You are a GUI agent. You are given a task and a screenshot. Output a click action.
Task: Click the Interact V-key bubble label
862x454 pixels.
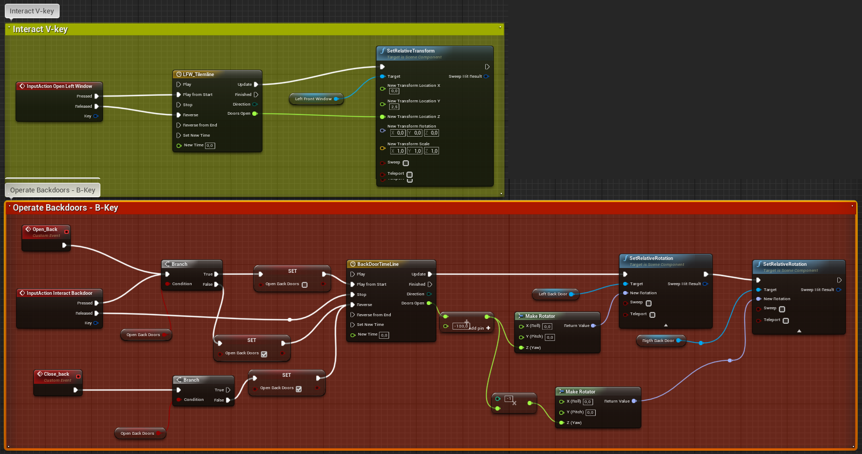click(32, 11)
